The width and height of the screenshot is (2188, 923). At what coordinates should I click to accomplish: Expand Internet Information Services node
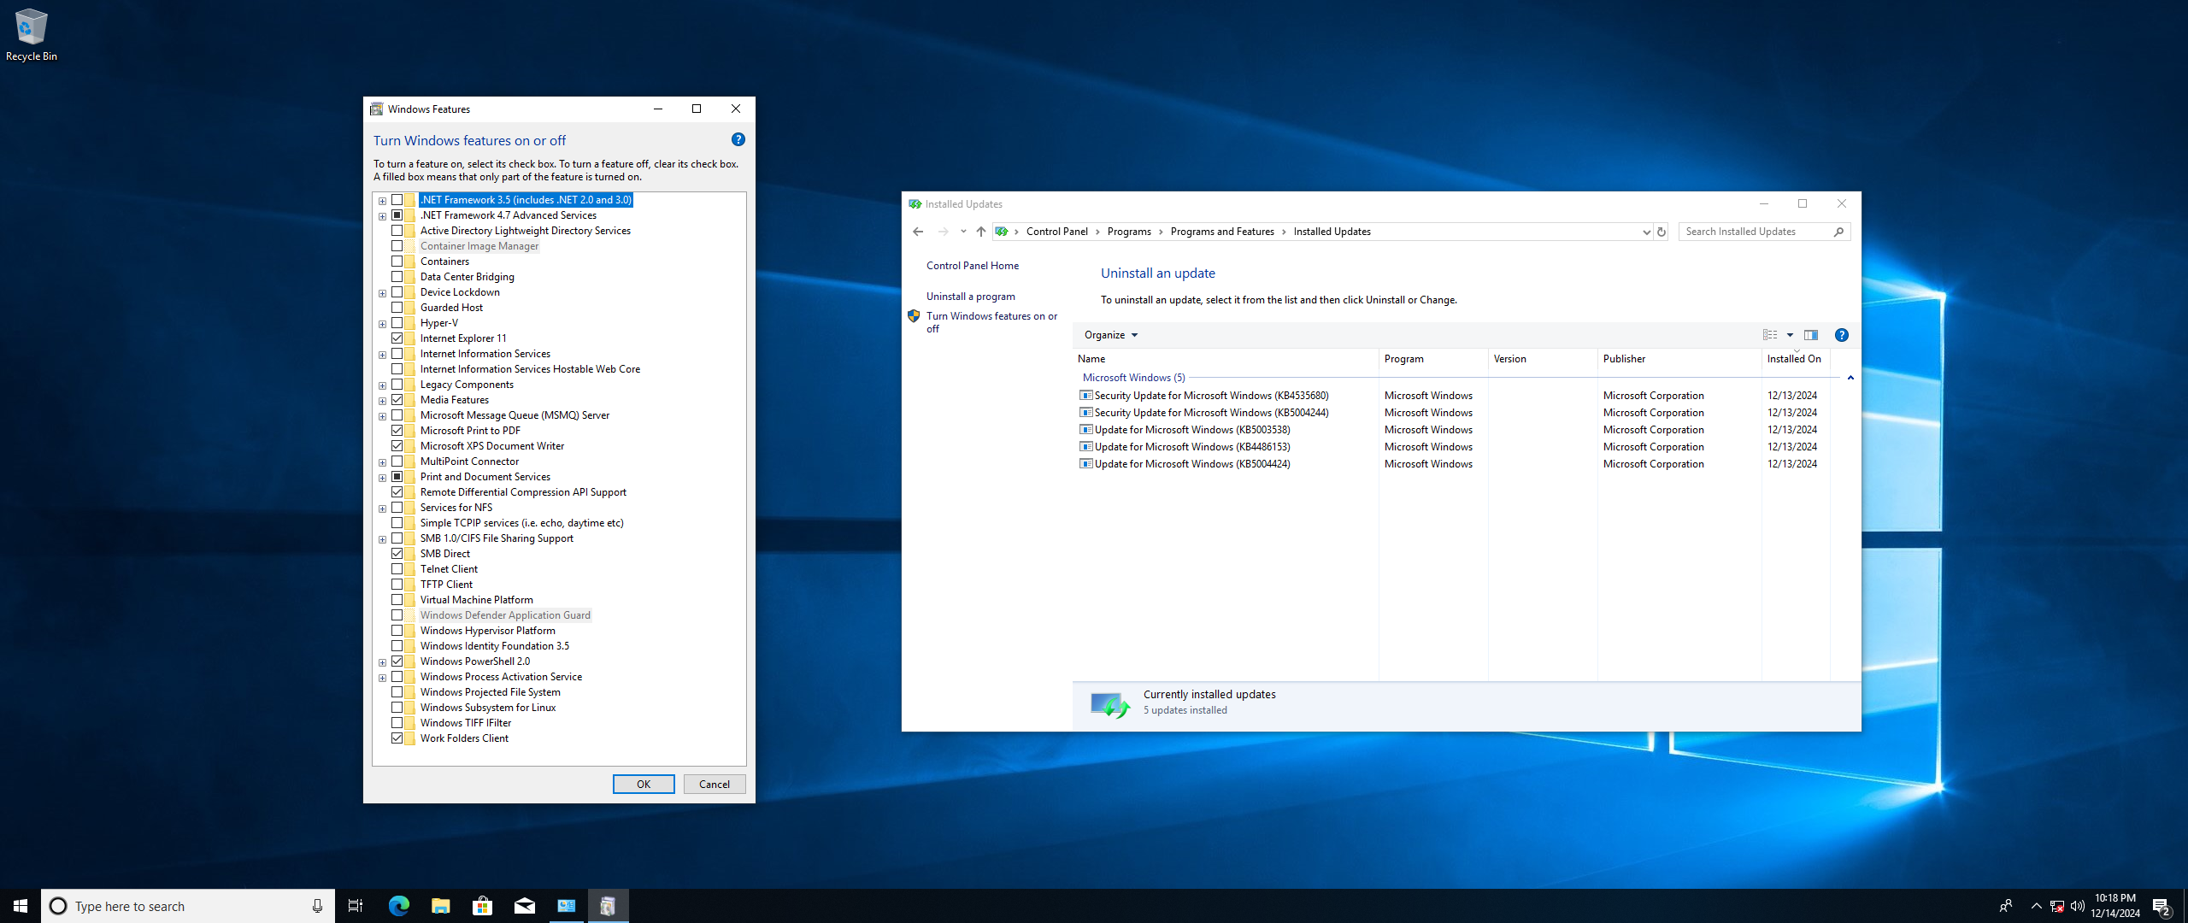pos(383,355)
